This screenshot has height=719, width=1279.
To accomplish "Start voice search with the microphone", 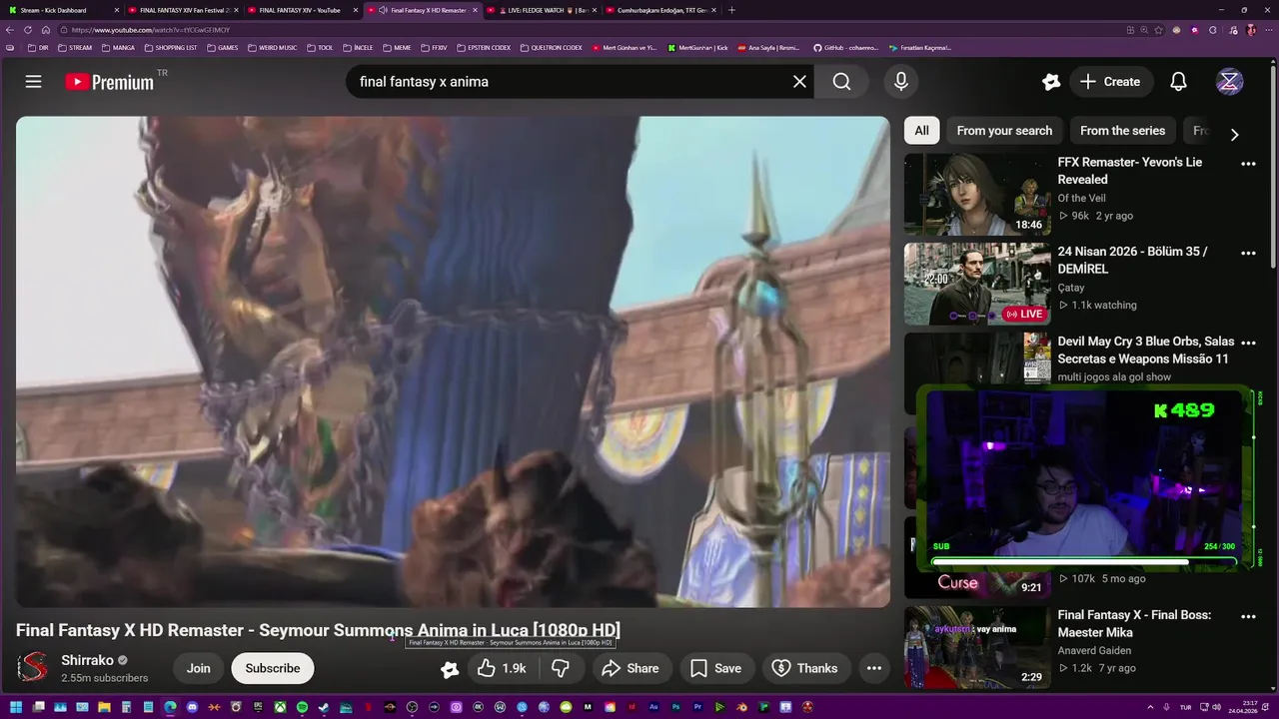I will [x=901, y=82].
